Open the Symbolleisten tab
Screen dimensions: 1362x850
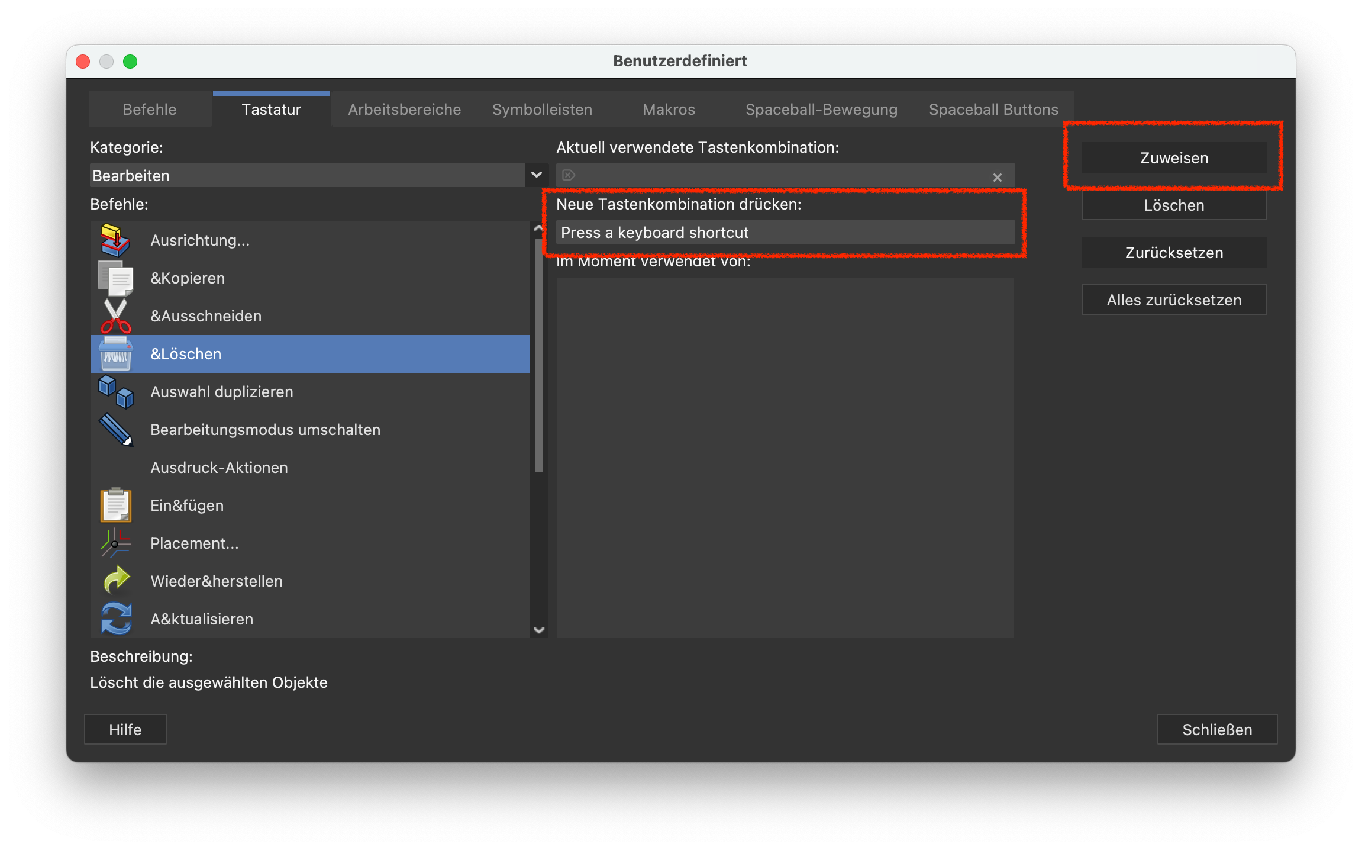pyautogui.click(x=543, y=110)
